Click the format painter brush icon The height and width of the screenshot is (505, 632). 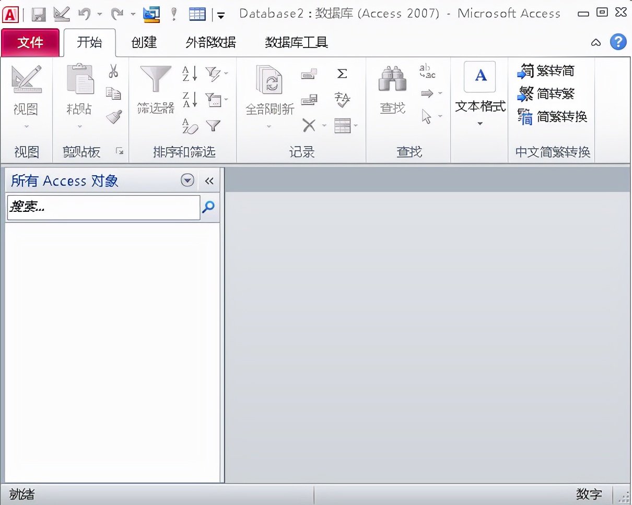pyautogui.click(x=114, y=116)
